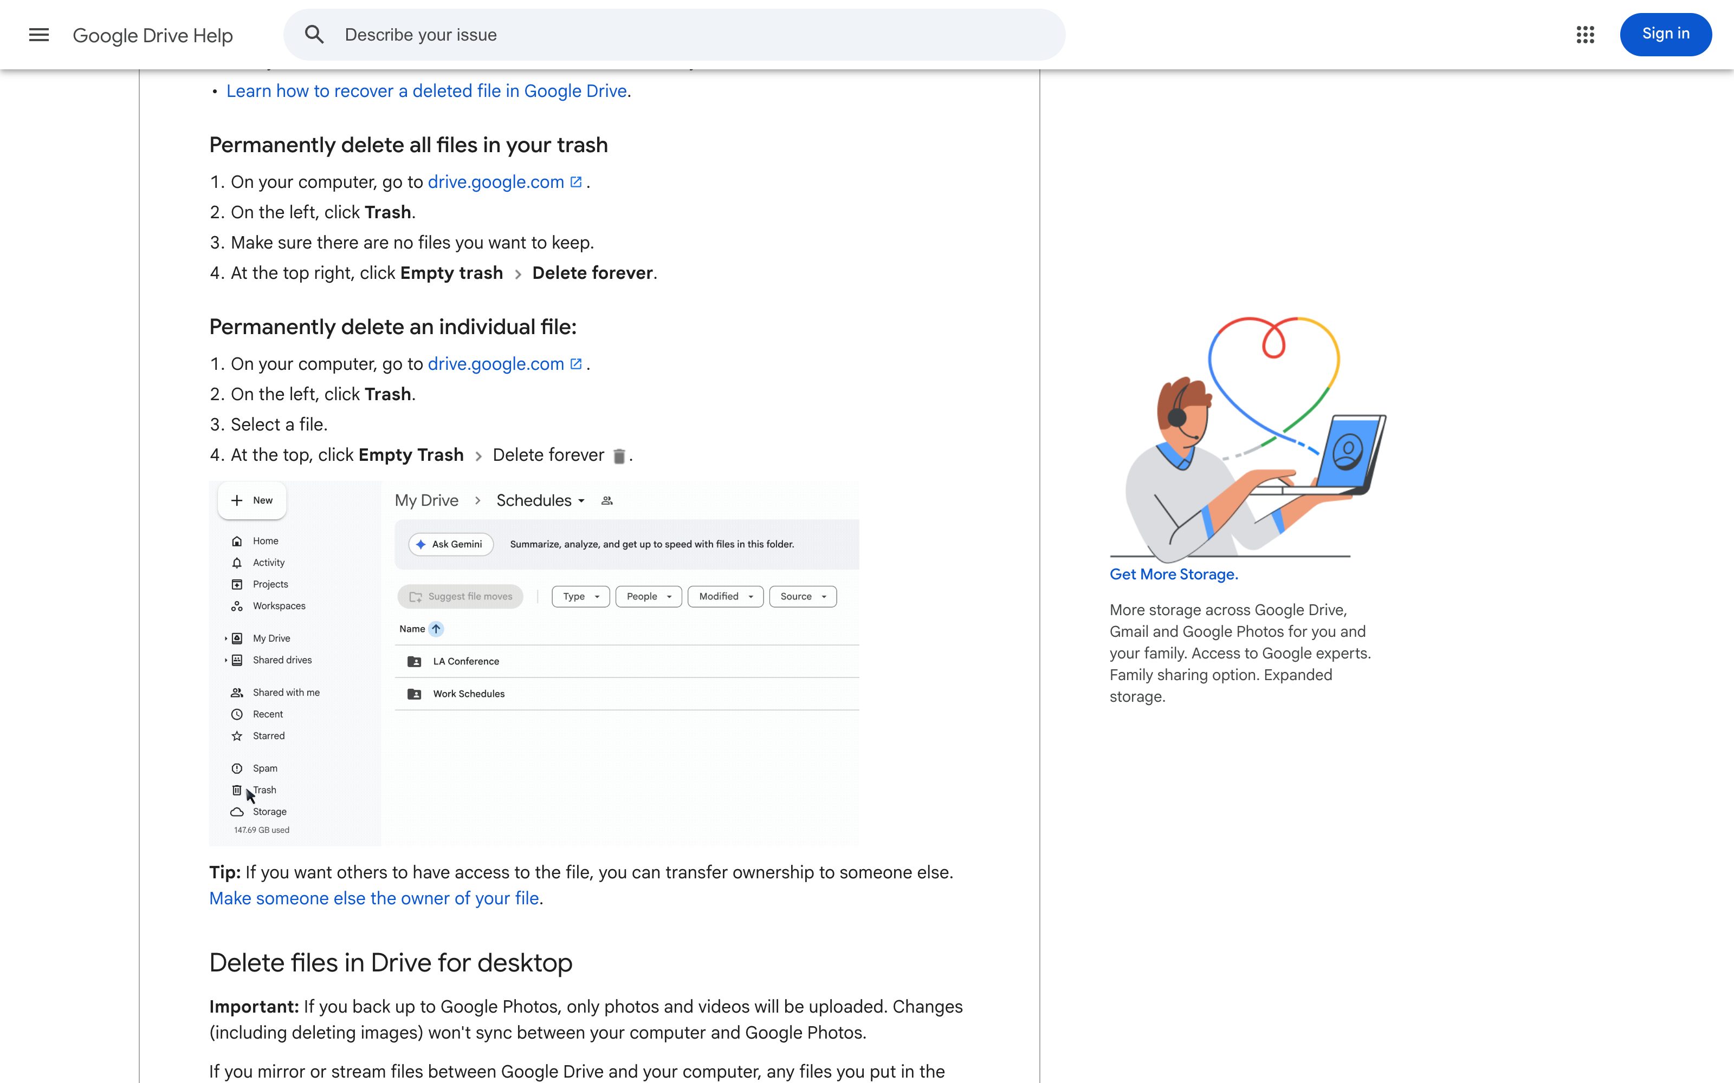Open the Google apps grid
1734x1083 pixels.
pyautogui.click(x=1585, y=34)
